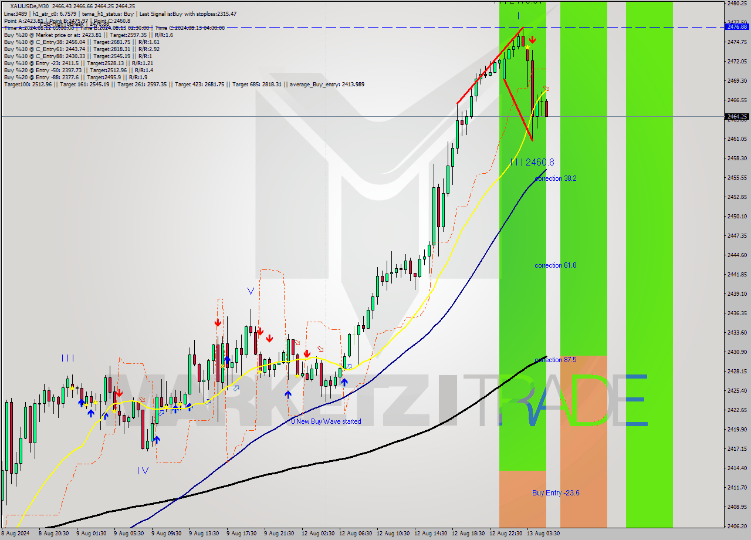This screenshot has height=540, width=751.
Task: Click the blue 'I V' wave label
Action: pos(143,470)
